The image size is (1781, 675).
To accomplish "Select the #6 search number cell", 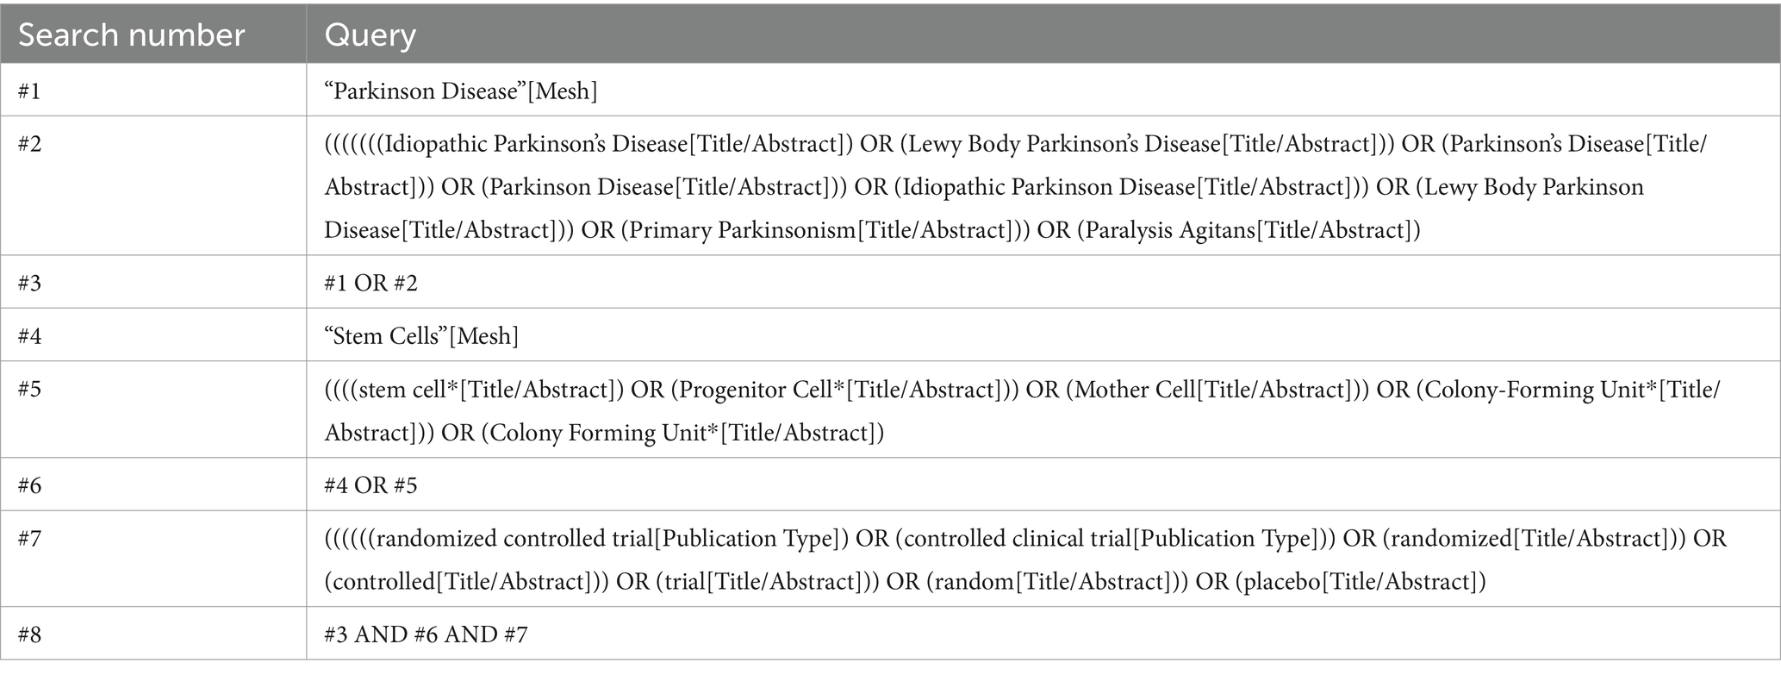I will pos(29,486).
